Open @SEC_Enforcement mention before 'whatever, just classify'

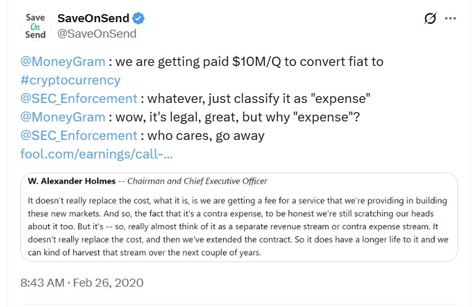click(79, 99)
